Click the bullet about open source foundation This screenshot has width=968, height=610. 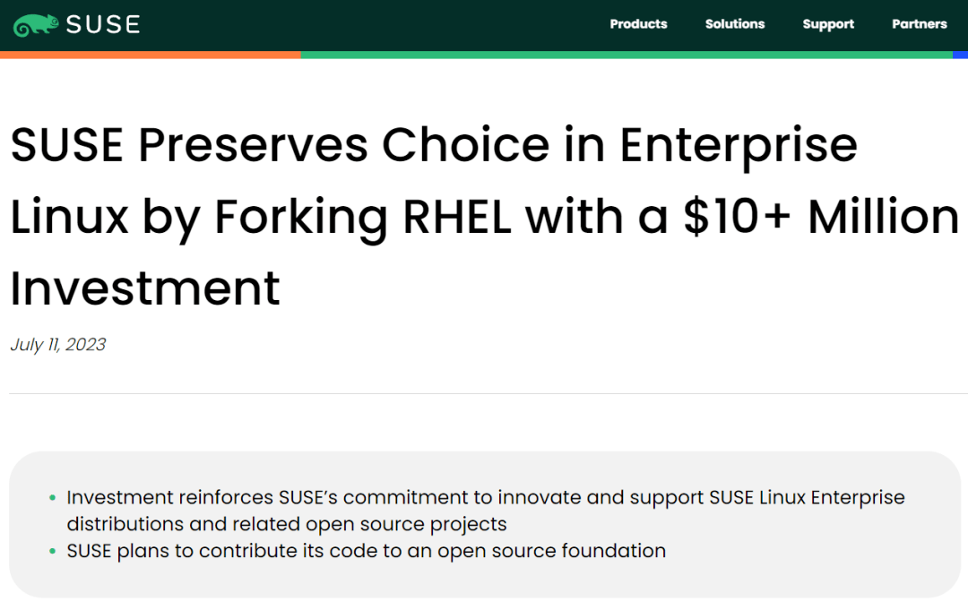click(x=366, y=551)
